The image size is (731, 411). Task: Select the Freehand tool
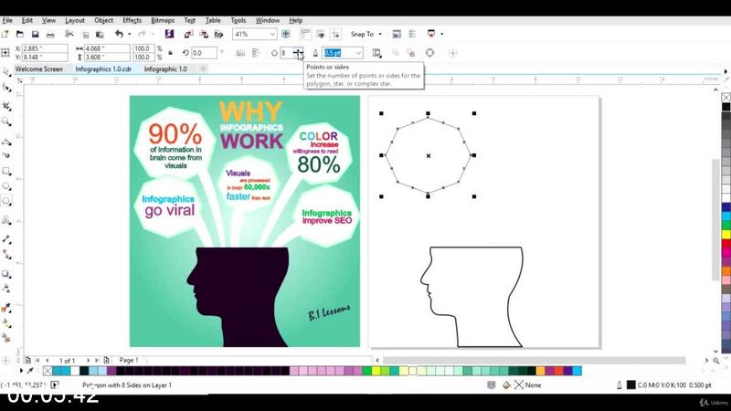click(6, 142)
